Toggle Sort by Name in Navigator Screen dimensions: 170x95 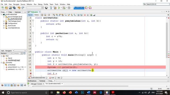click(x=22, y=85)
